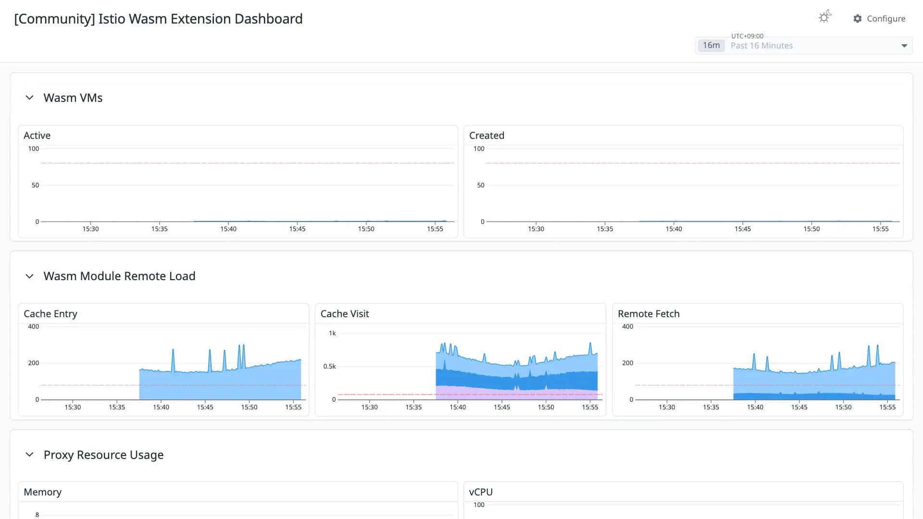
Task: Click the Proxy Resource Usage heading
Action: pyautogui.click(x=103, y=455)
